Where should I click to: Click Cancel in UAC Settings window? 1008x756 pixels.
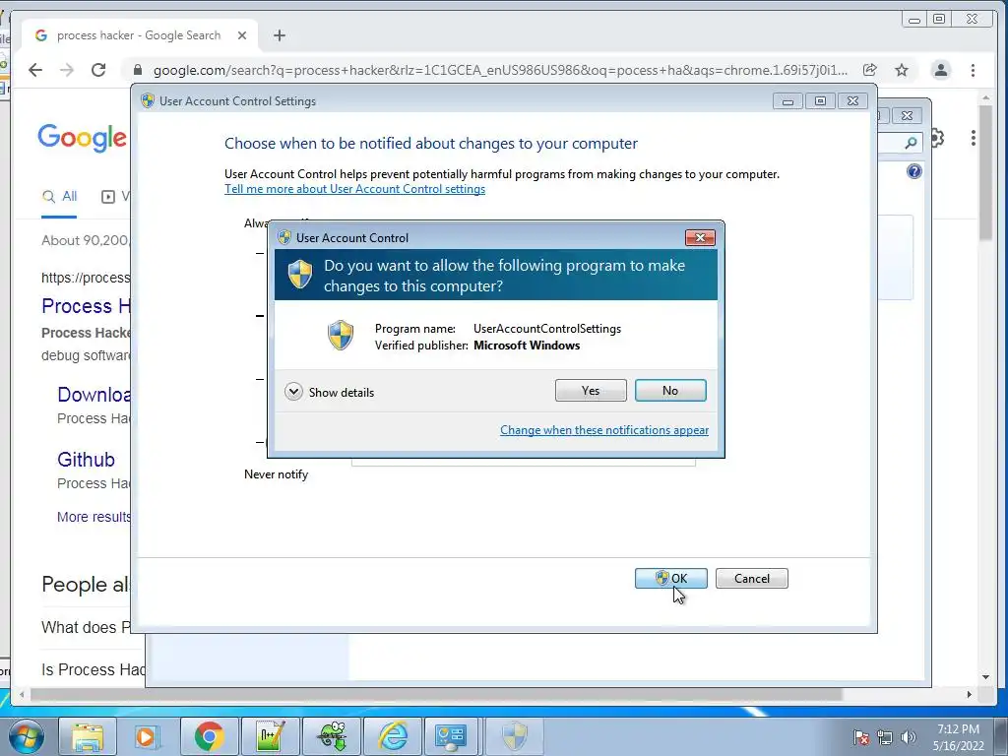coord(751,579)
